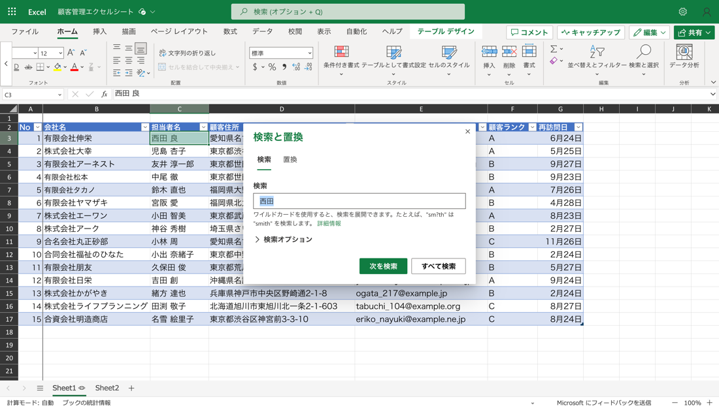Open the 担当者名 column filter dropdown

pyautogui.click(x=203, y=127)
